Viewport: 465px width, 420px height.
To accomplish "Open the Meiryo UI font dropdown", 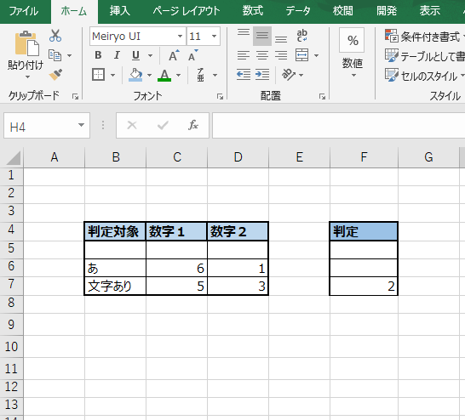I will (x=180, y=36).
